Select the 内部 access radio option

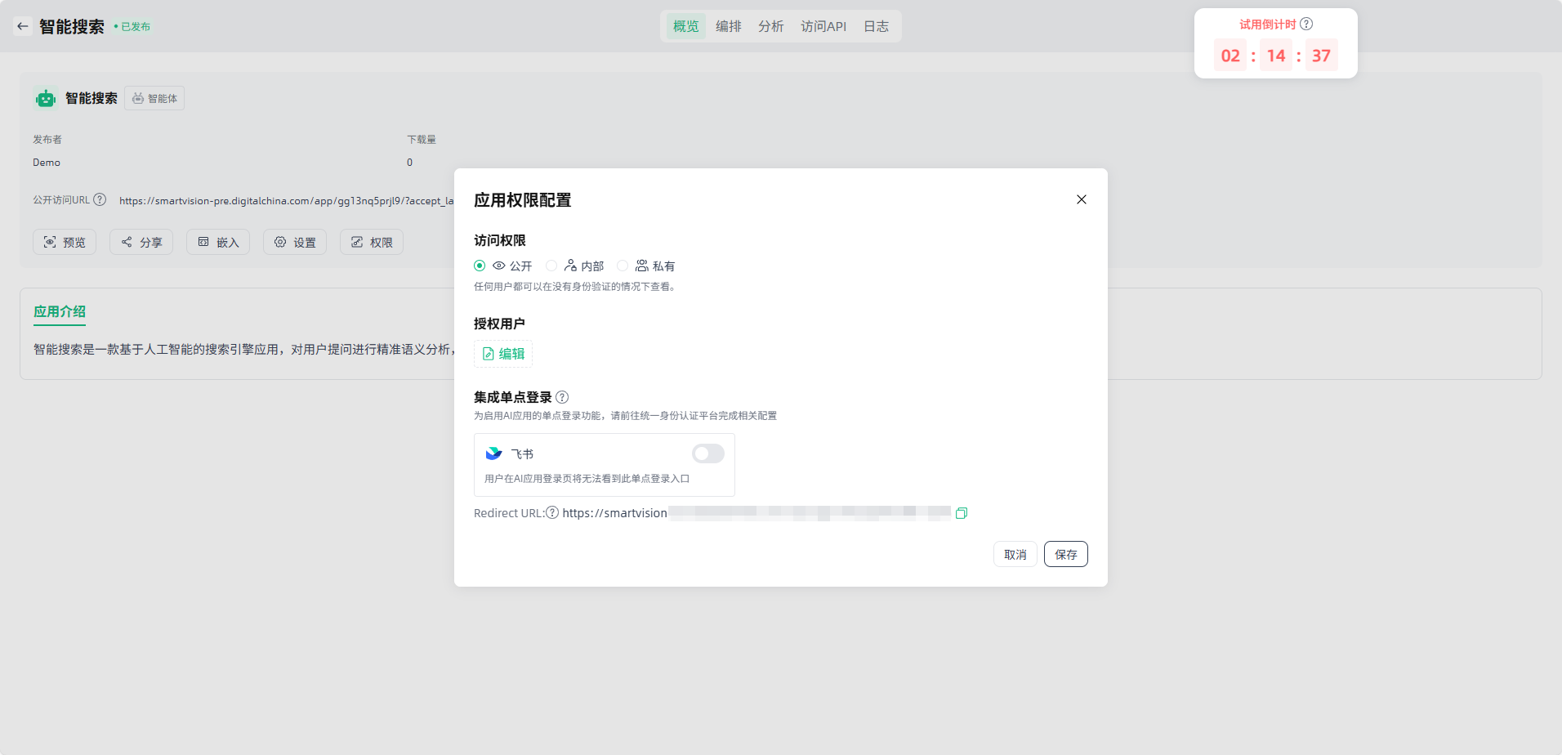551,266
